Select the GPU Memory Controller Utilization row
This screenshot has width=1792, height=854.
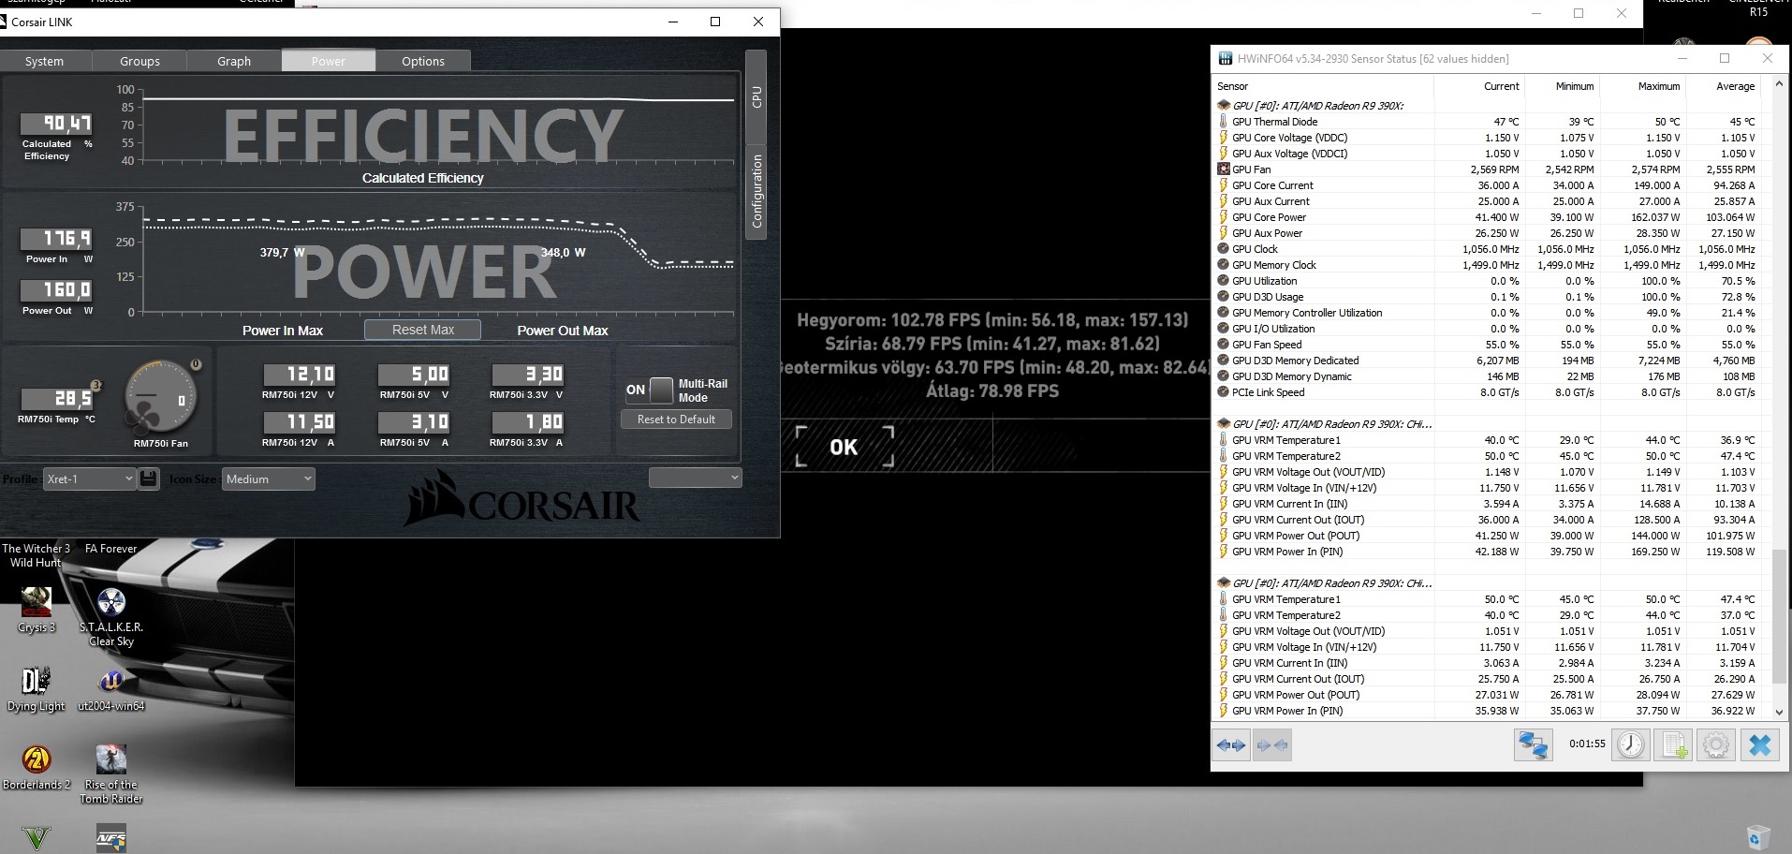[1488, 313]
